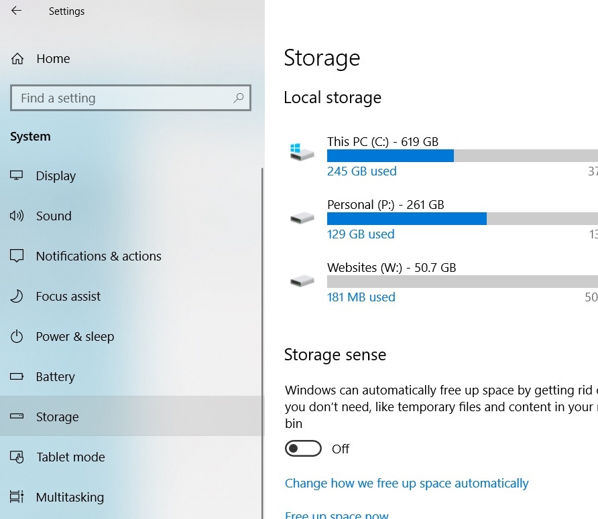The height and width of the screenshot is (519, 598).
Task: Click the Display monitor icon
Action: coord(16,175)
